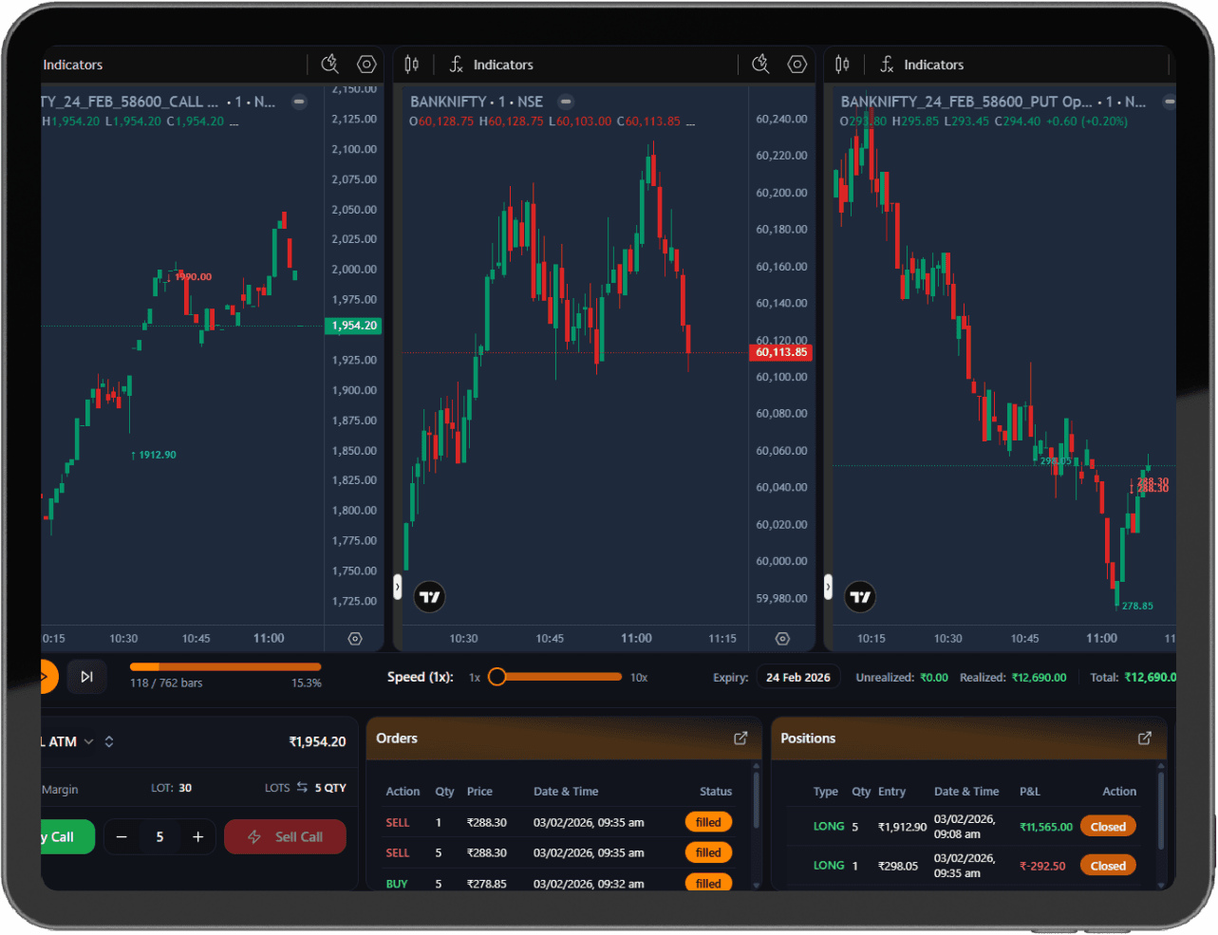
Task: Open the ATM strike dropdown
Action: [88, 741]
